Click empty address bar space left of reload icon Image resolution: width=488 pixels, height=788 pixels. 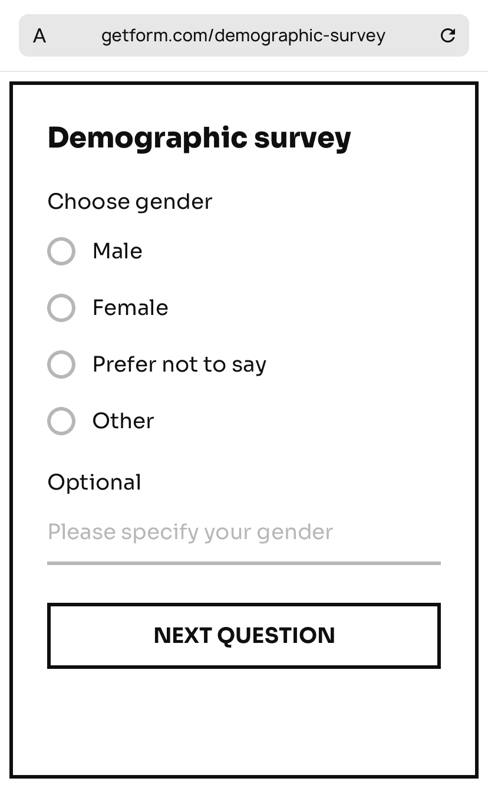pos(413,36)
